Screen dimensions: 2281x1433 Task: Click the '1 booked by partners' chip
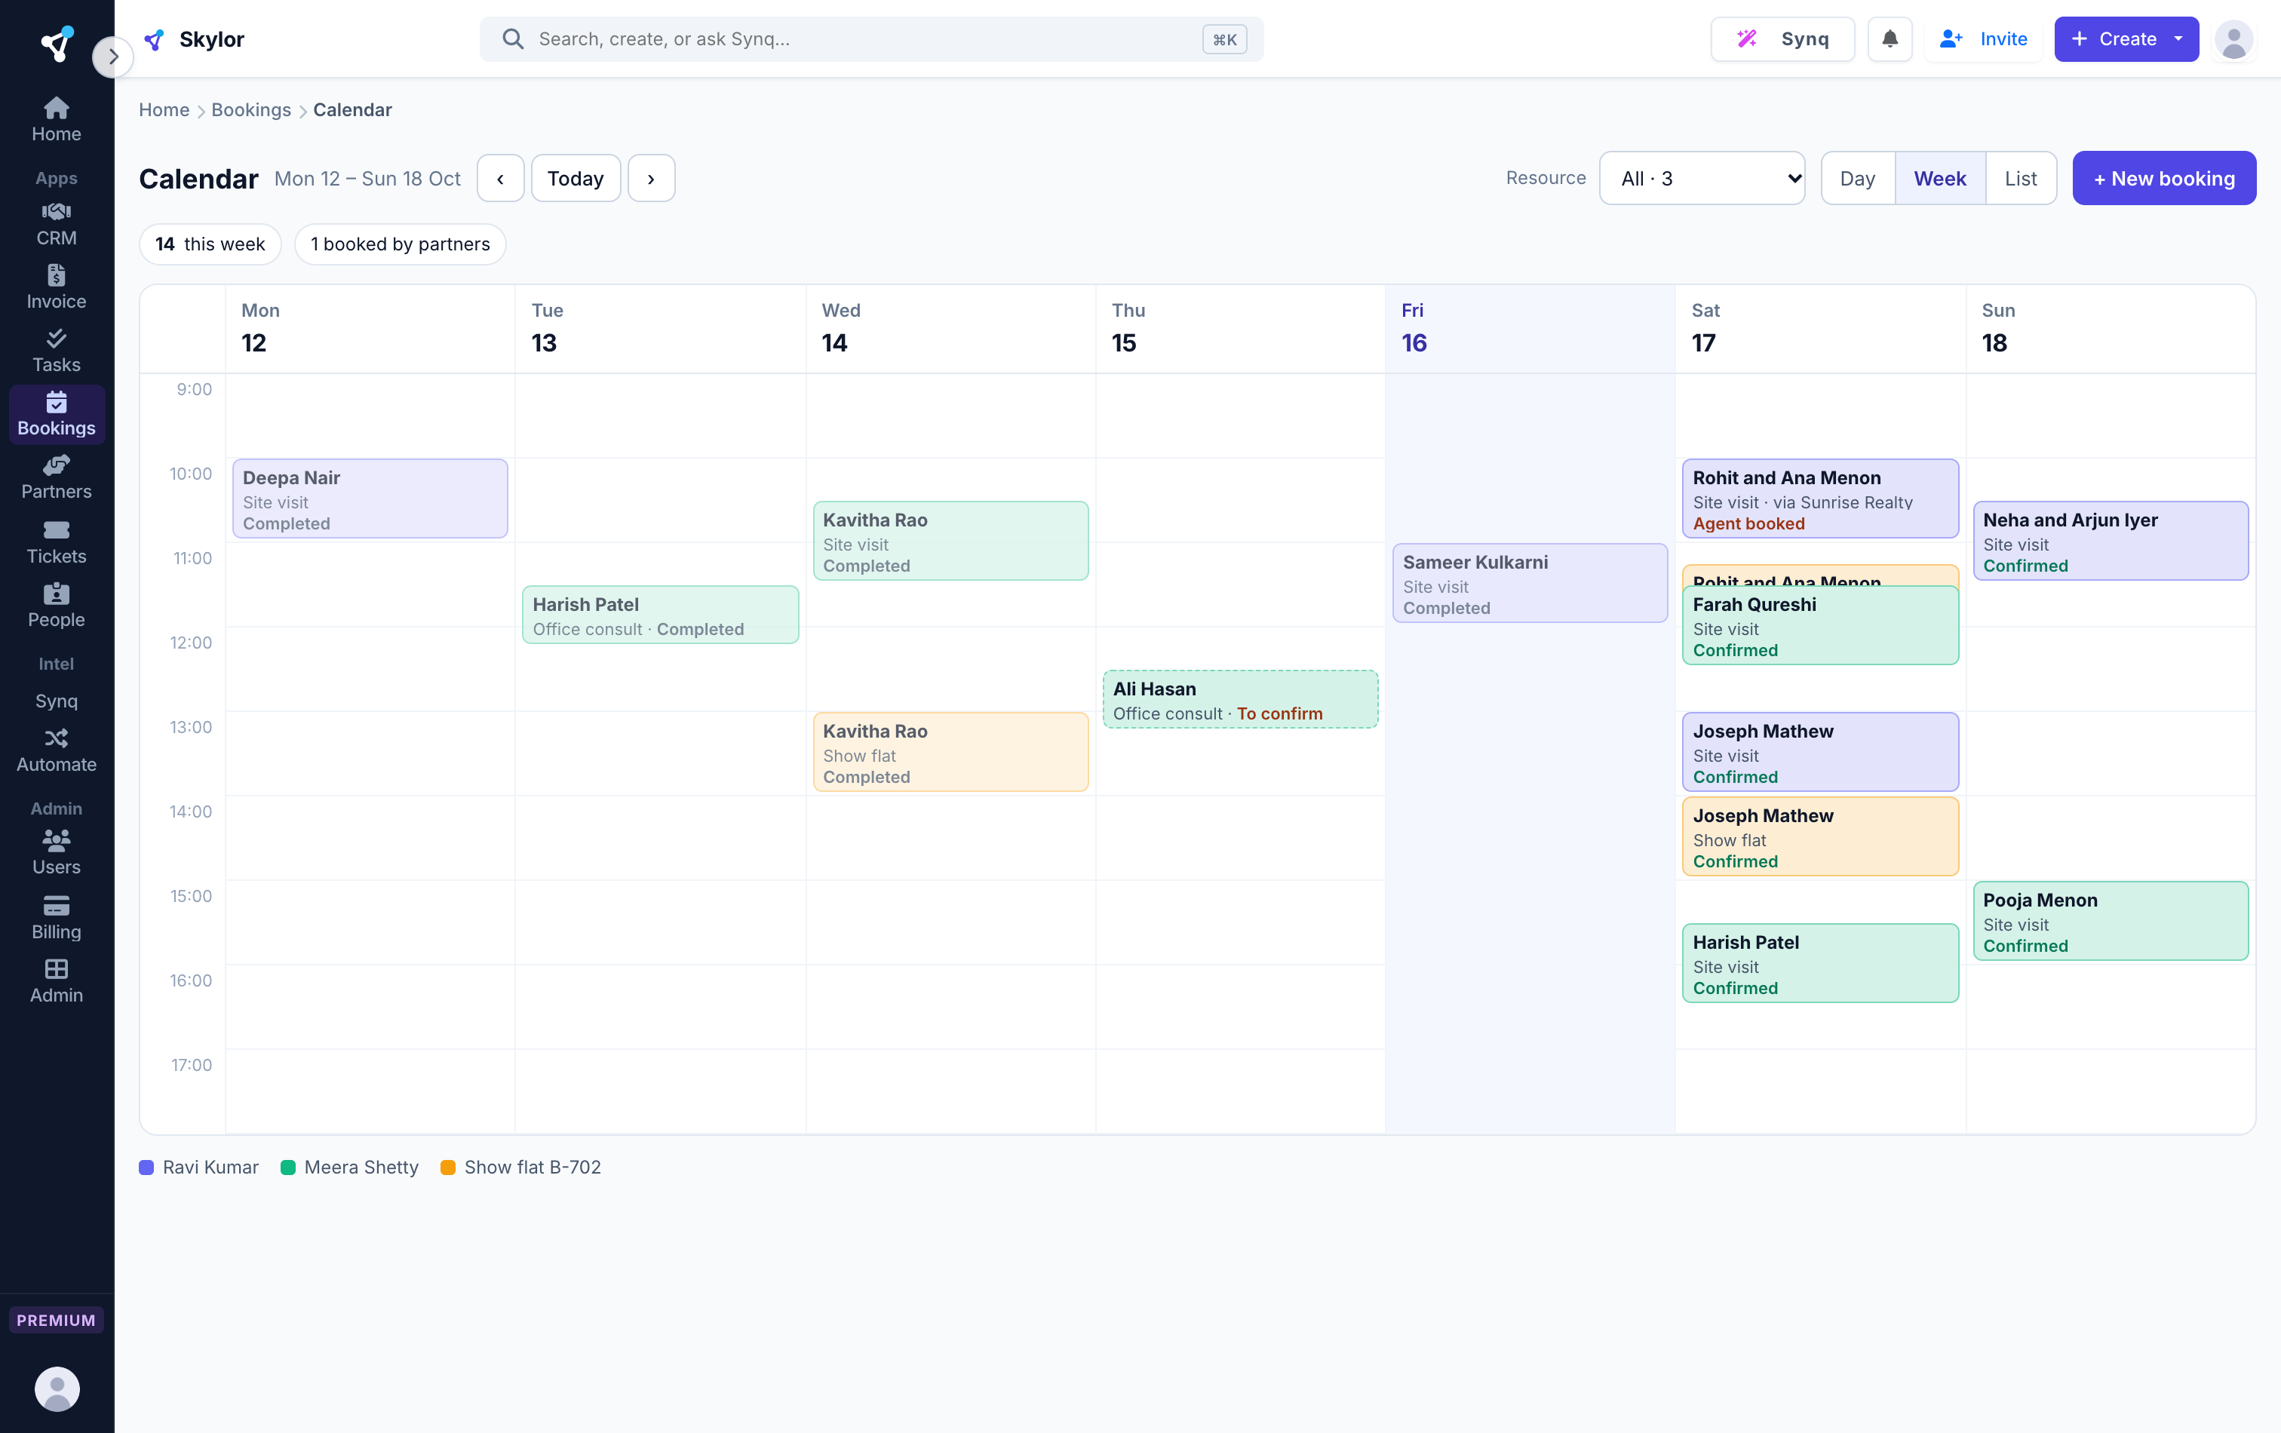[x=400, y=244]
